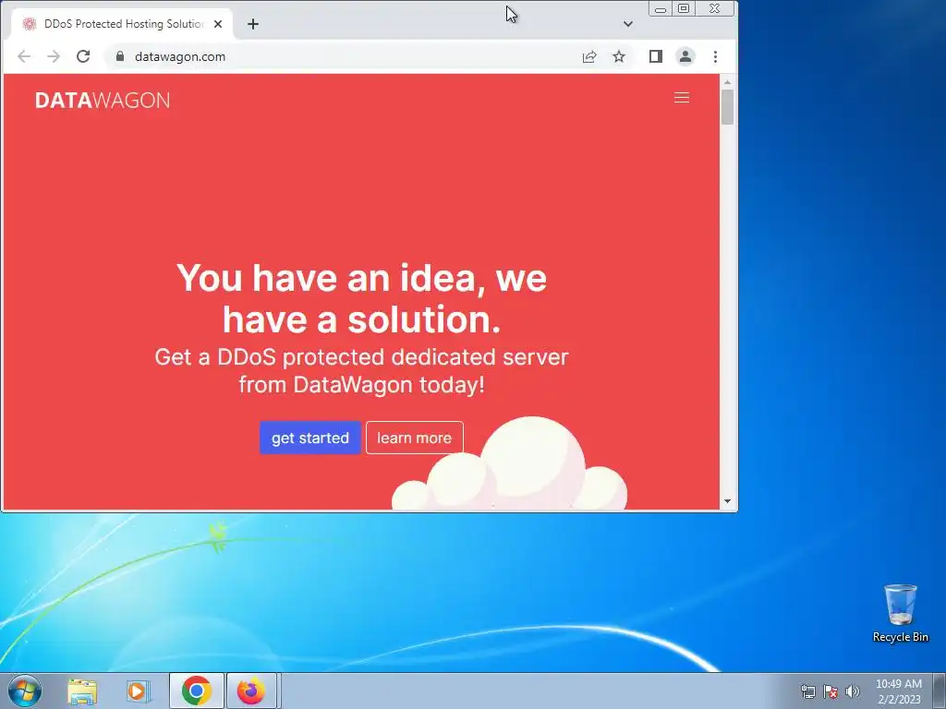Share this page using the share icon
Image resolution: width=946 pixels, height=709 pixels.
point(589,56)
